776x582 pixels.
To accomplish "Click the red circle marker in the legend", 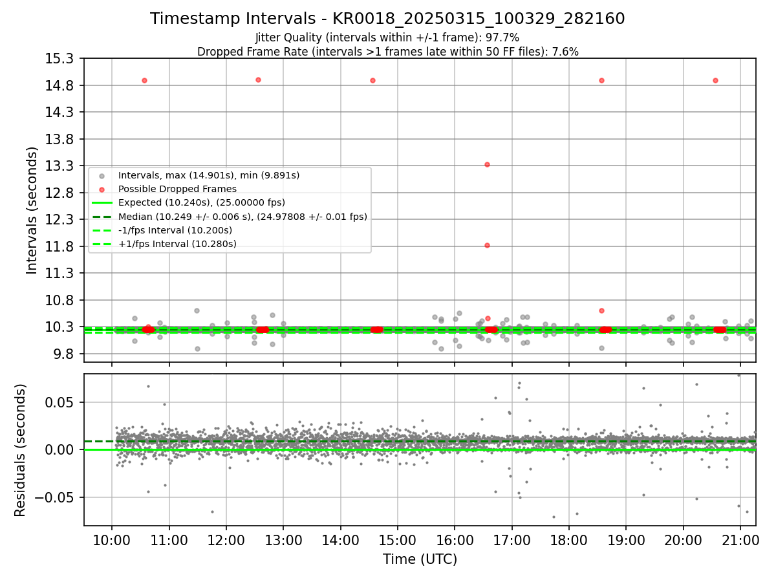I will point(101,189).
